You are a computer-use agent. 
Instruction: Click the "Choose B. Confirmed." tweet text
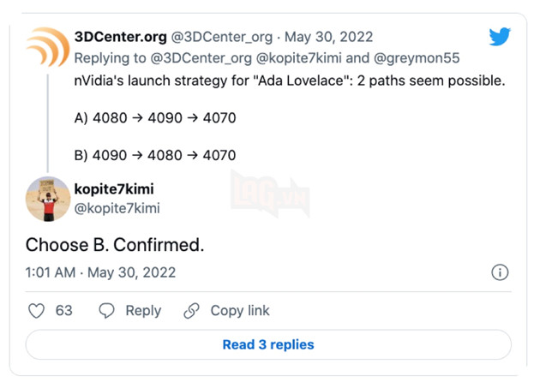point(115,244)
